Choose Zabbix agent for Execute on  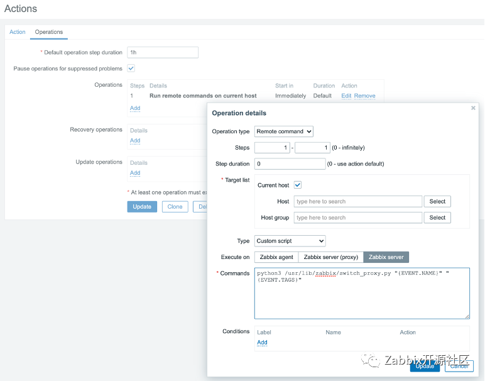(x=276, y=257)
